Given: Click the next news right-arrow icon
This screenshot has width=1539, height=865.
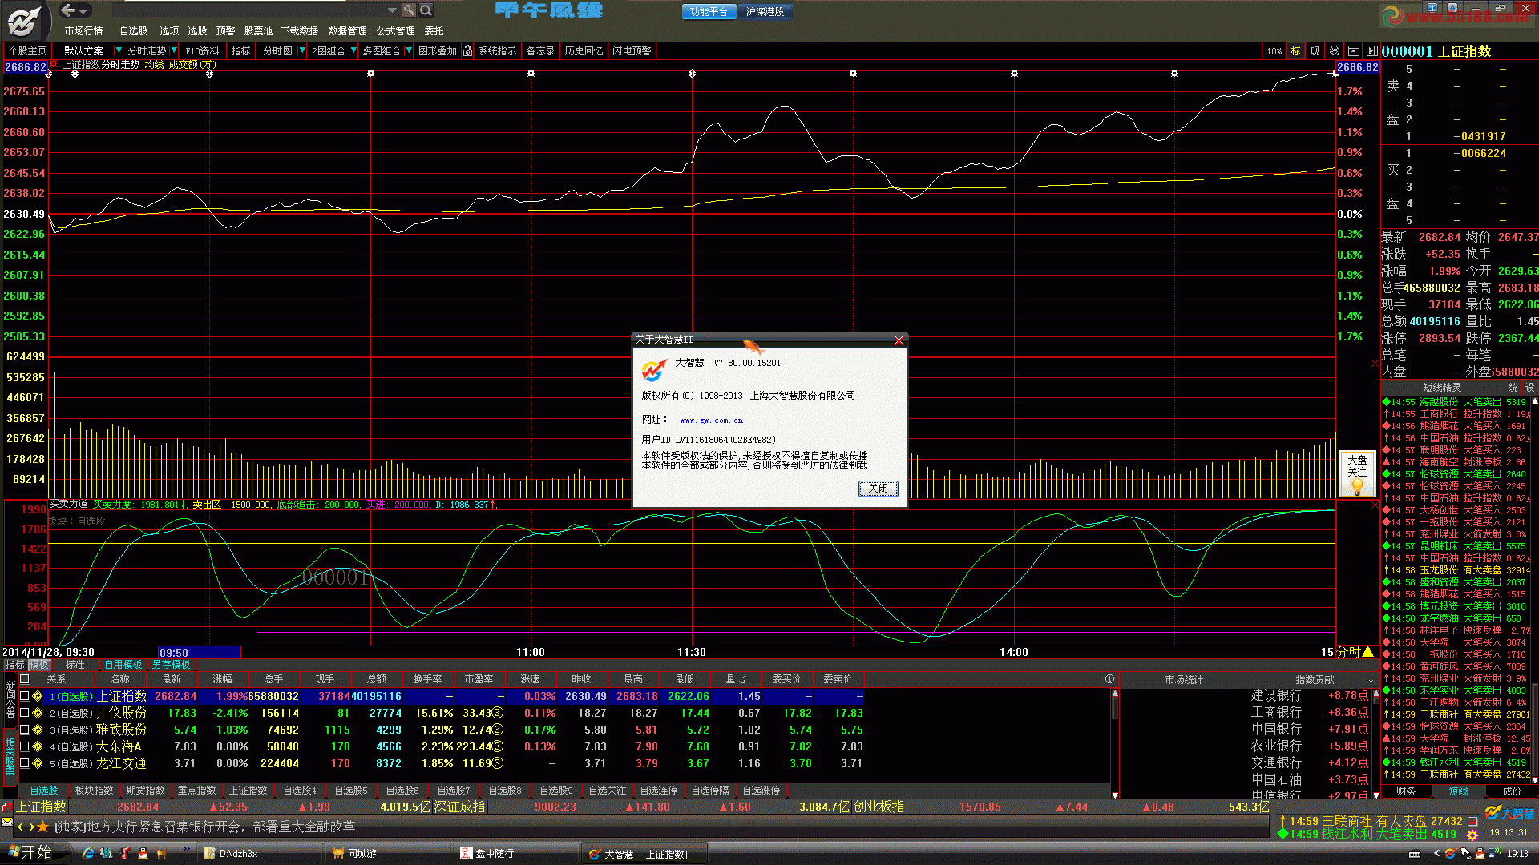Looking at the screenshot, I should point(31,827).
